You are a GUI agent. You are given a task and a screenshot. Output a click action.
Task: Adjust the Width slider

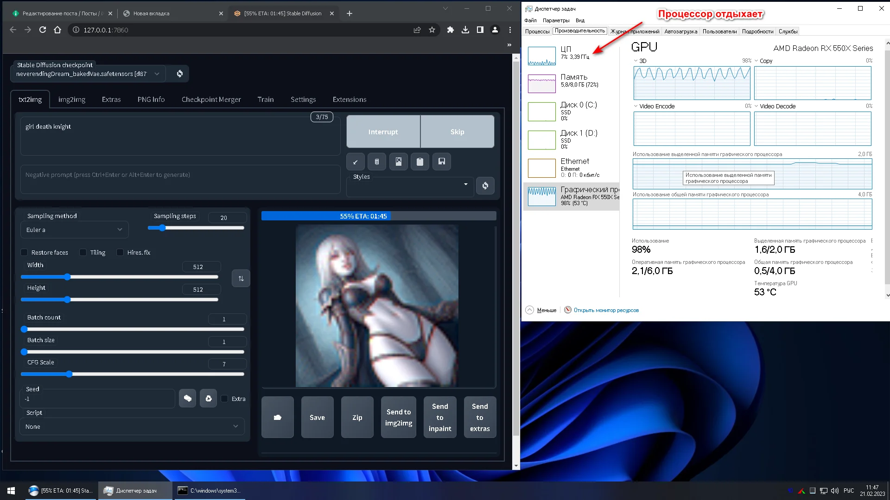click(120, 277)
